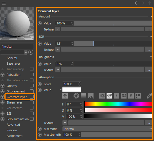Select the color-from-image picture icon
The height and width of the screenshot is (141, 154).
pos(91,96)
